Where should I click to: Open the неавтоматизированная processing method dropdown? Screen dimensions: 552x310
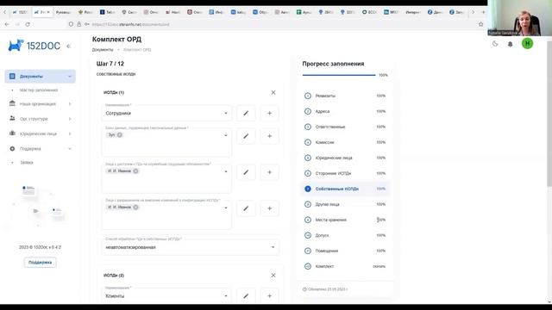coord(190,247)
